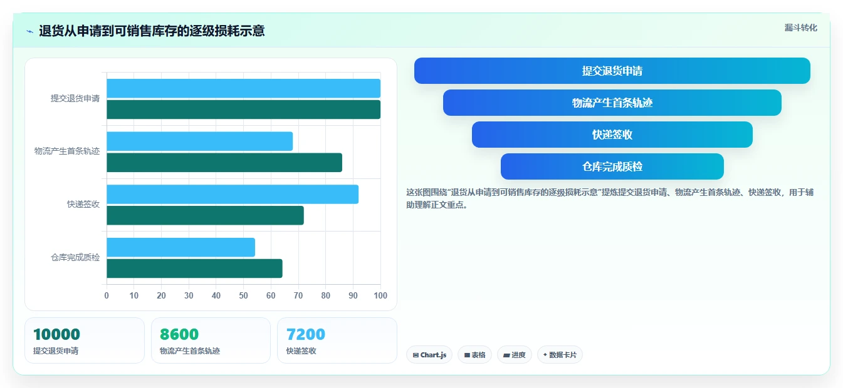Select the 提交退货申请 funnel stage bar

pos(612,71)
